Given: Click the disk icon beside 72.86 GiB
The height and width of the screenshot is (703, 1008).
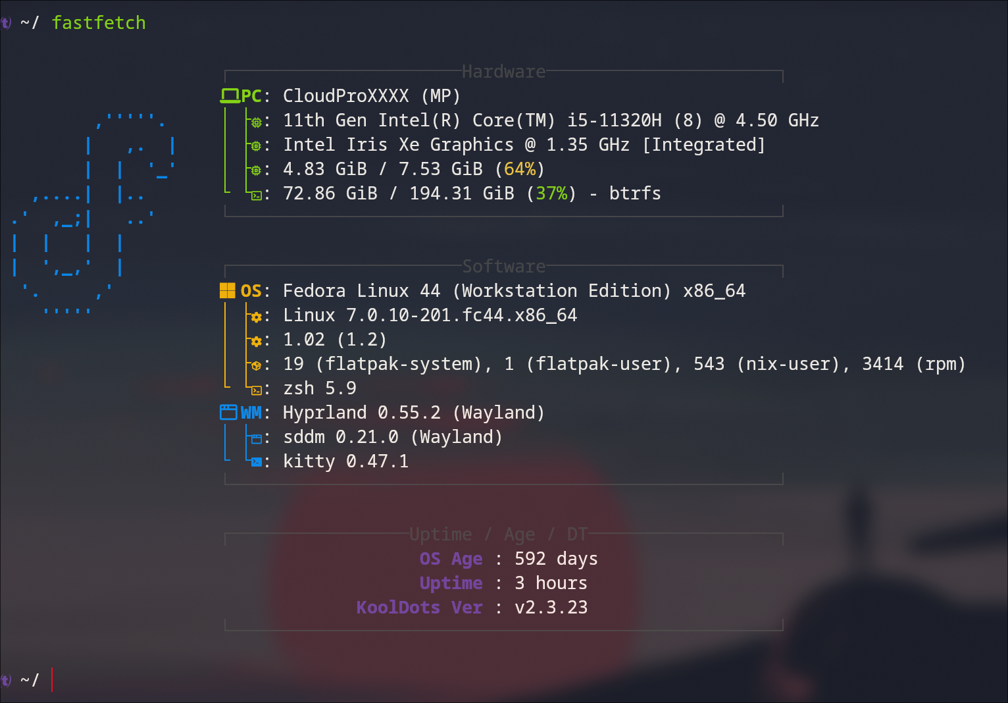Looking at the screenshot, I should coord(257,195).
